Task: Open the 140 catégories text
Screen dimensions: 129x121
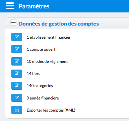Action: pos(40,86)
